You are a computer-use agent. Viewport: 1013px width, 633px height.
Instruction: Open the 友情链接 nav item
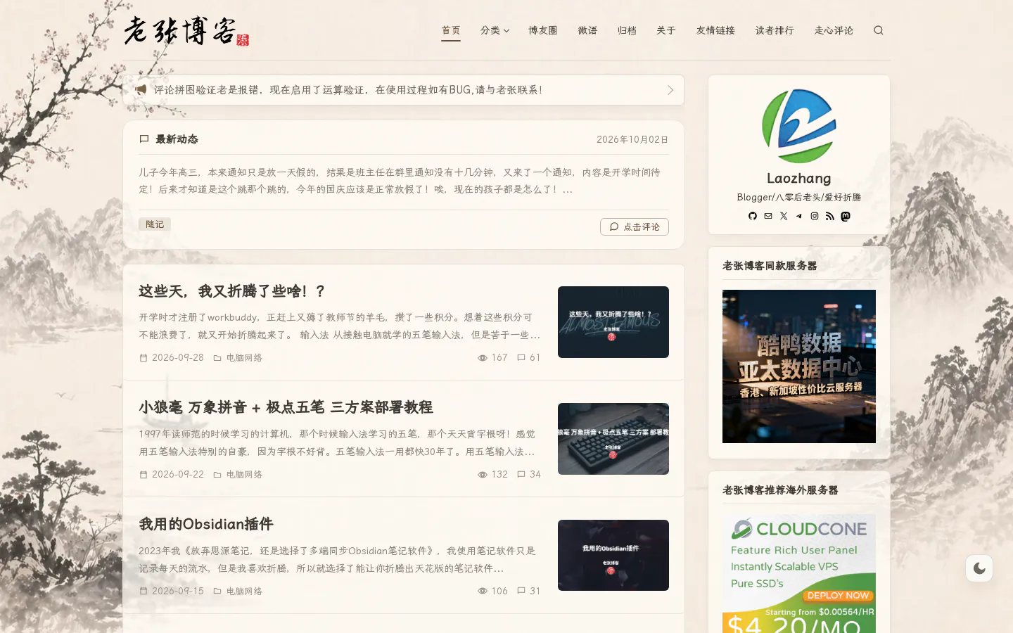point(715,30)
